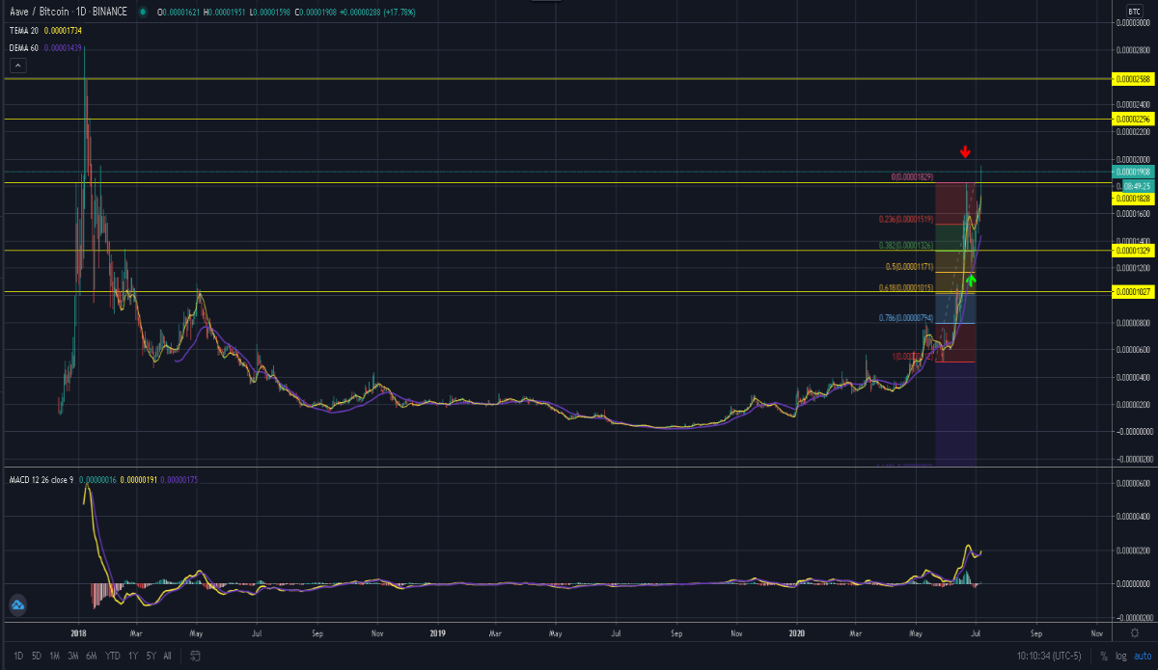Click the DEMA value 0.00001439
Viewport: 1158px width, 670px height.
coord(61,46)
